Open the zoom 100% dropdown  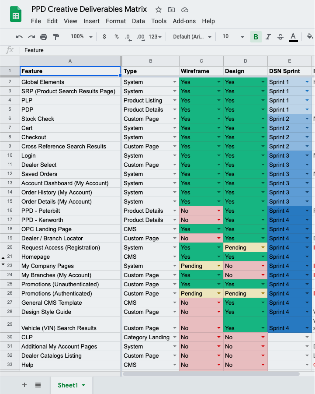[82, 37]
